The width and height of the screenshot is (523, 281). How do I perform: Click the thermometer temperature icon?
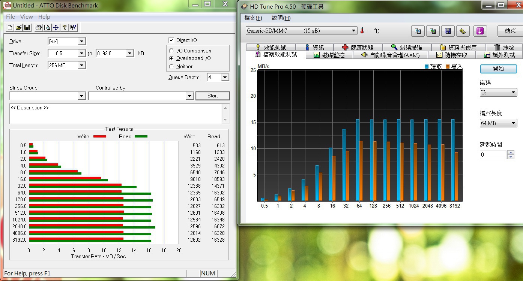362,31
